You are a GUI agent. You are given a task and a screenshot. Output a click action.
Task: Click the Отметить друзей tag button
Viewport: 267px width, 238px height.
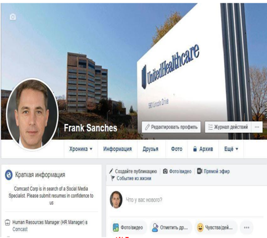tap(170, 228)
